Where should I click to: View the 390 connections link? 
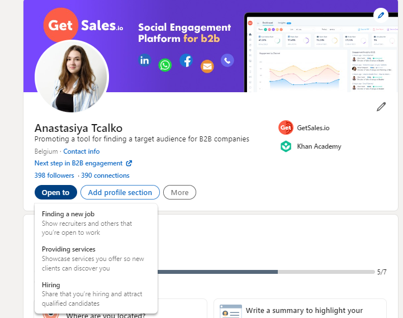105,175
